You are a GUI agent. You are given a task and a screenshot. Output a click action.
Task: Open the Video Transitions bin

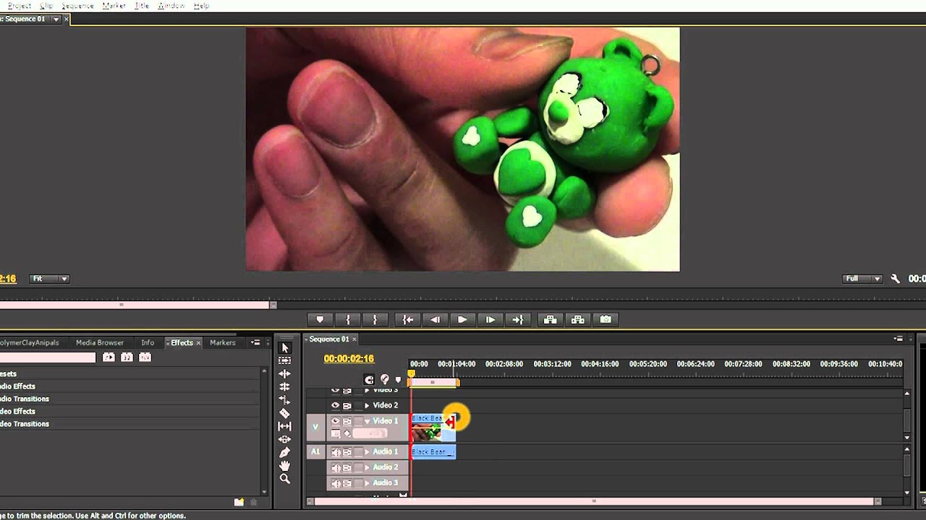[x=25, y=424]
